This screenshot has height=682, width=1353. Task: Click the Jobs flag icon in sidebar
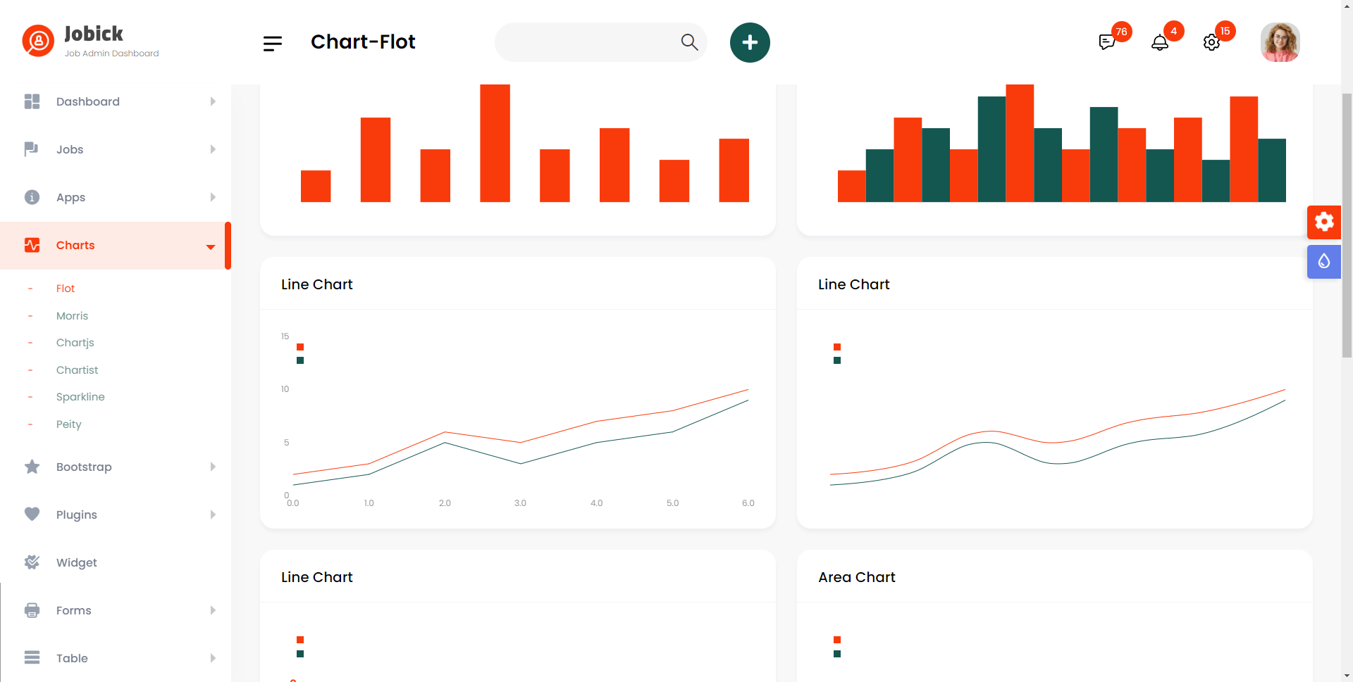pos(32,149)
